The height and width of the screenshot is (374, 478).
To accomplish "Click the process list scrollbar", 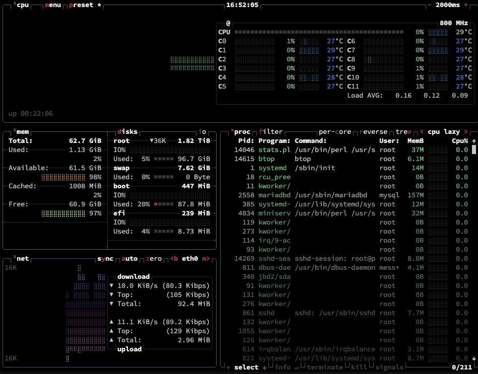I will [x=473, y=150].
